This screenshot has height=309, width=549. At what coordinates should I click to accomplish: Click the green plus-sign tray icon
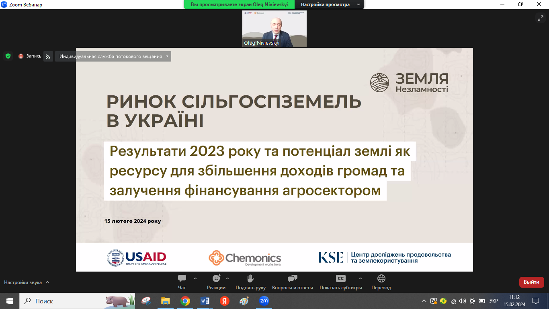click(443, 301)
